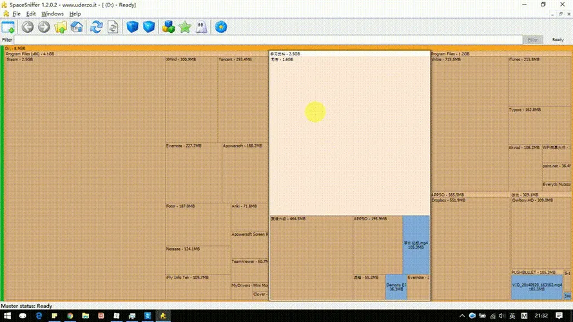Click the green star toolbar icon
The height and width of the screenshot is (322, 573).
pos(185,27)
